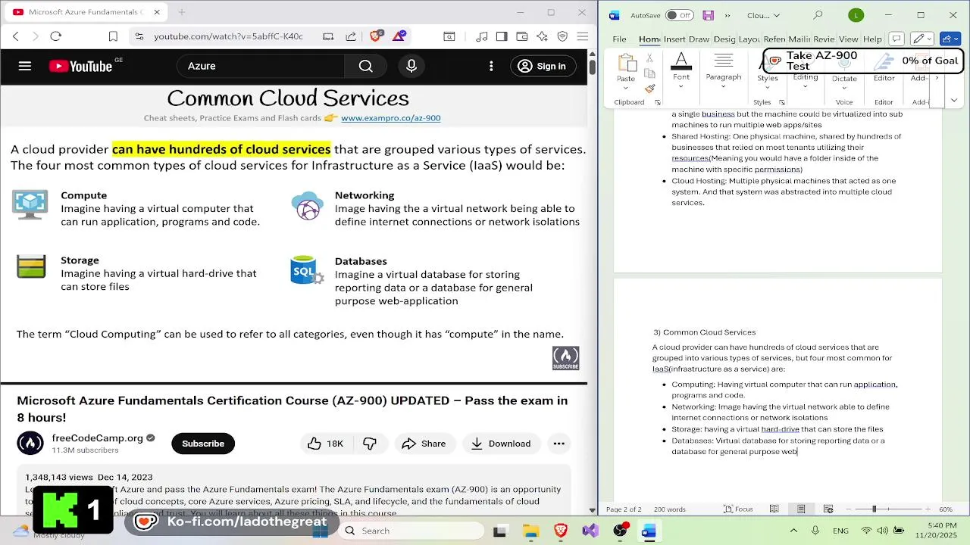Open the Brave VPN icon
This screenshot has height=545, width=970.
click(x=562, y=36)
